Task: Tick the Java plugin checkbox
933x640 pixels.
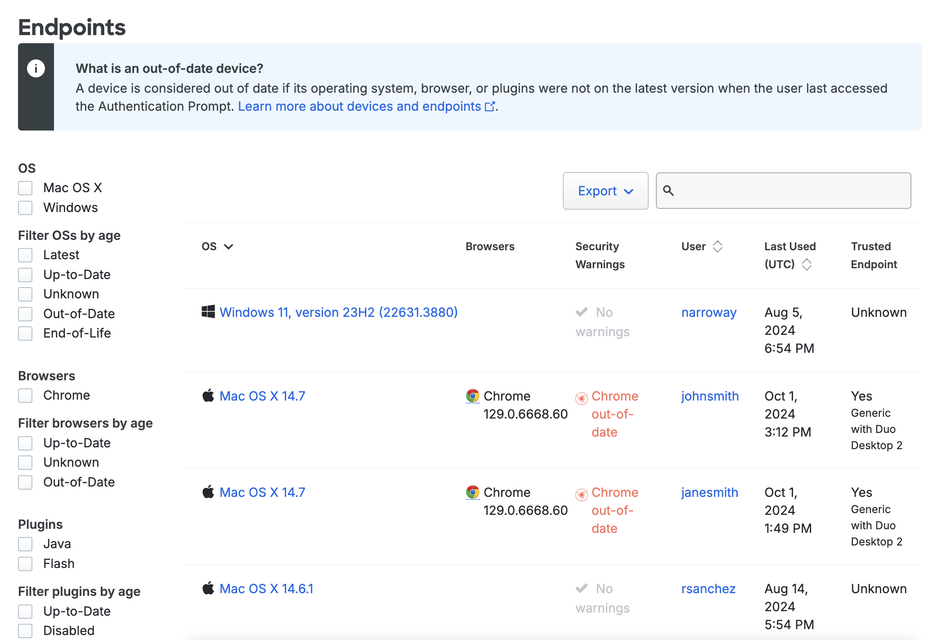Action: click(x=25, y=544)
